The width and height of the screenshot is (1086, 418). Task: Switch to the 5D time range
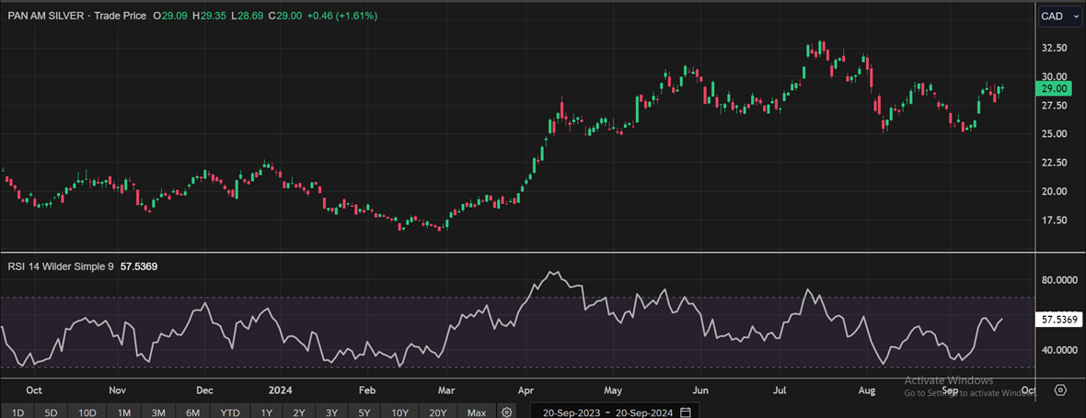click(52, 412)
